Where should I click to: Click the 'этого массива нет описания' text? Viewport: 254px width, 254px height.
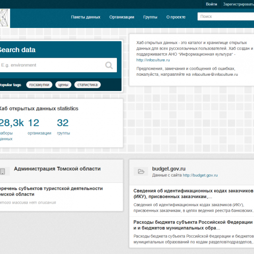28,202
